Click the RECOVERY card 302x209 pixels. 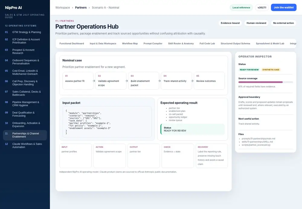pyautogui.click(x=212, y=156)
